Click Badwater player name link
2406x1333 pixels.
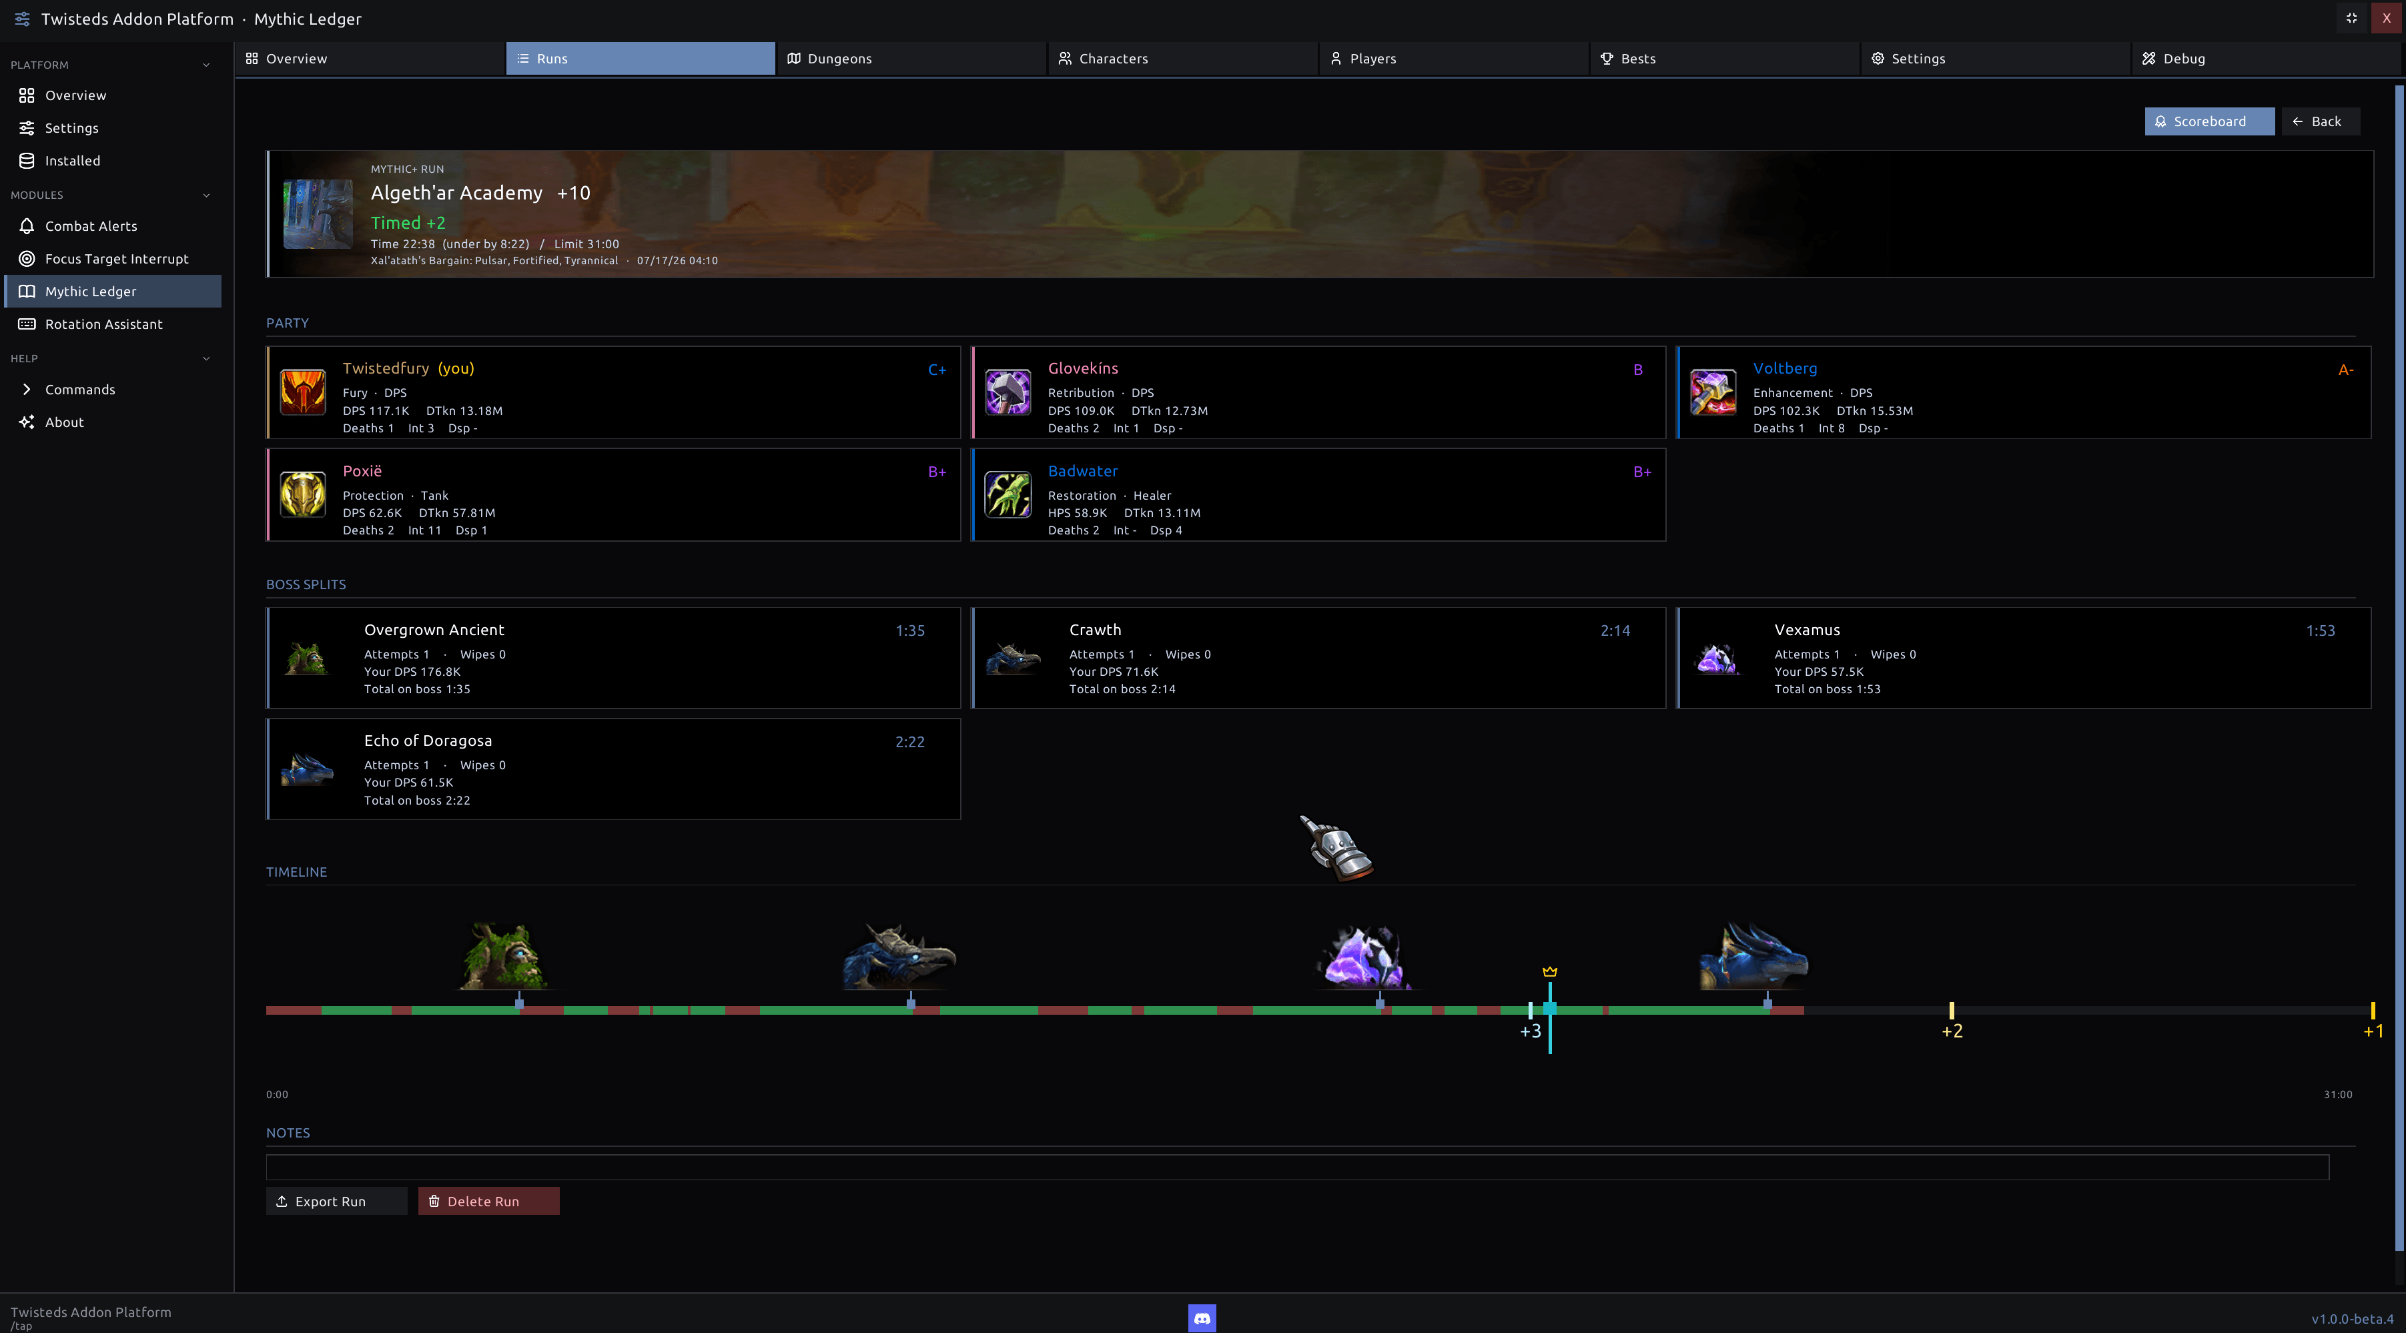(x=1082, y=471)
